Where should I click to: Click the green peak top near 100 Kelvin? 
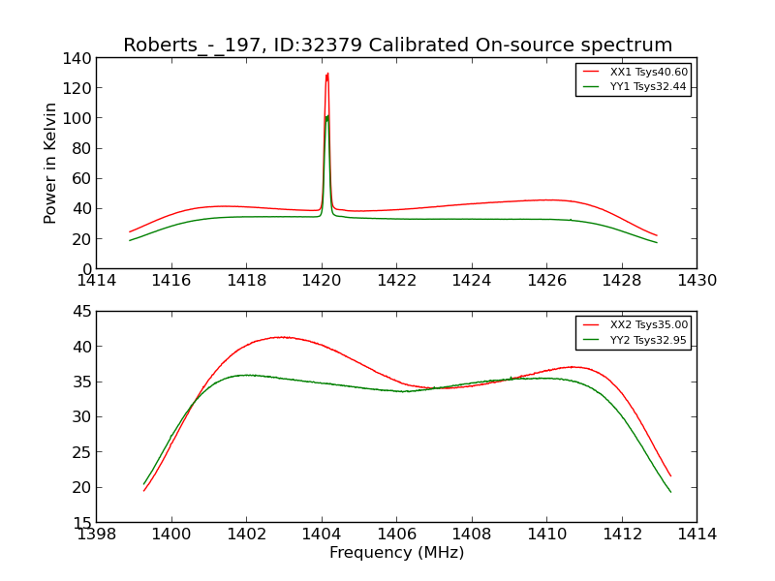tap(327, 117)
